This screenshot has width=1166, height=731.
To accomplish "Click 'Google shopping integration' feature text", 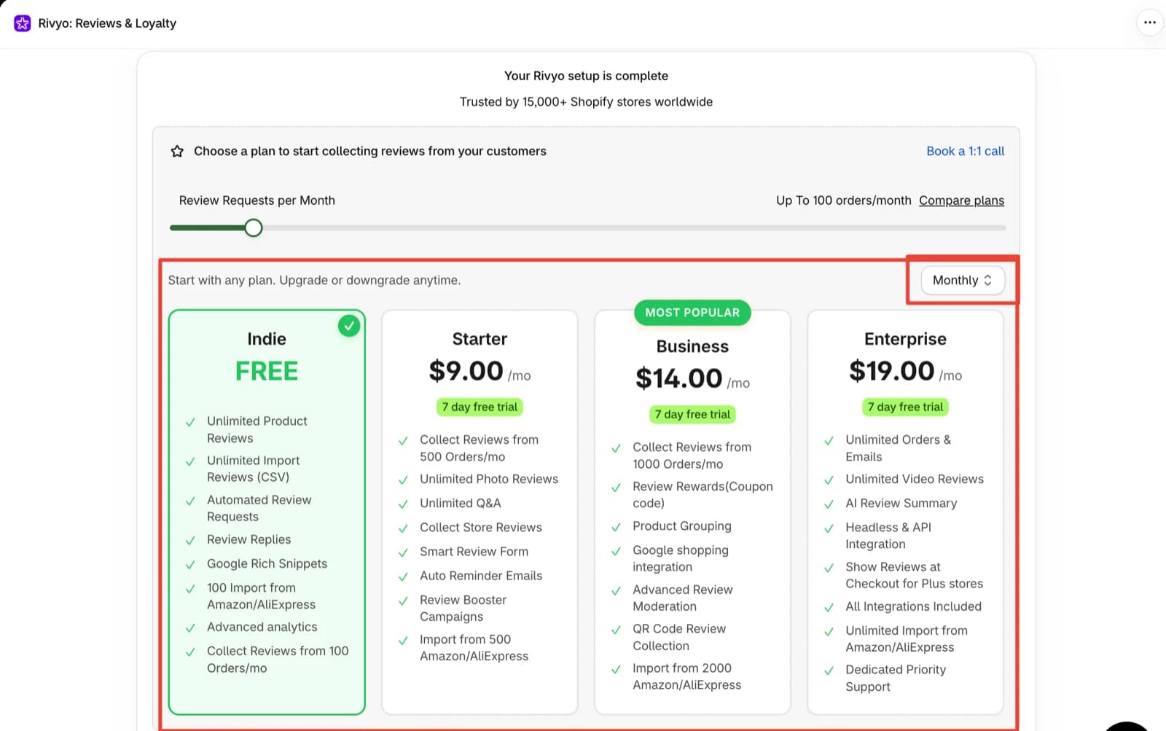I will coord(681,558).
